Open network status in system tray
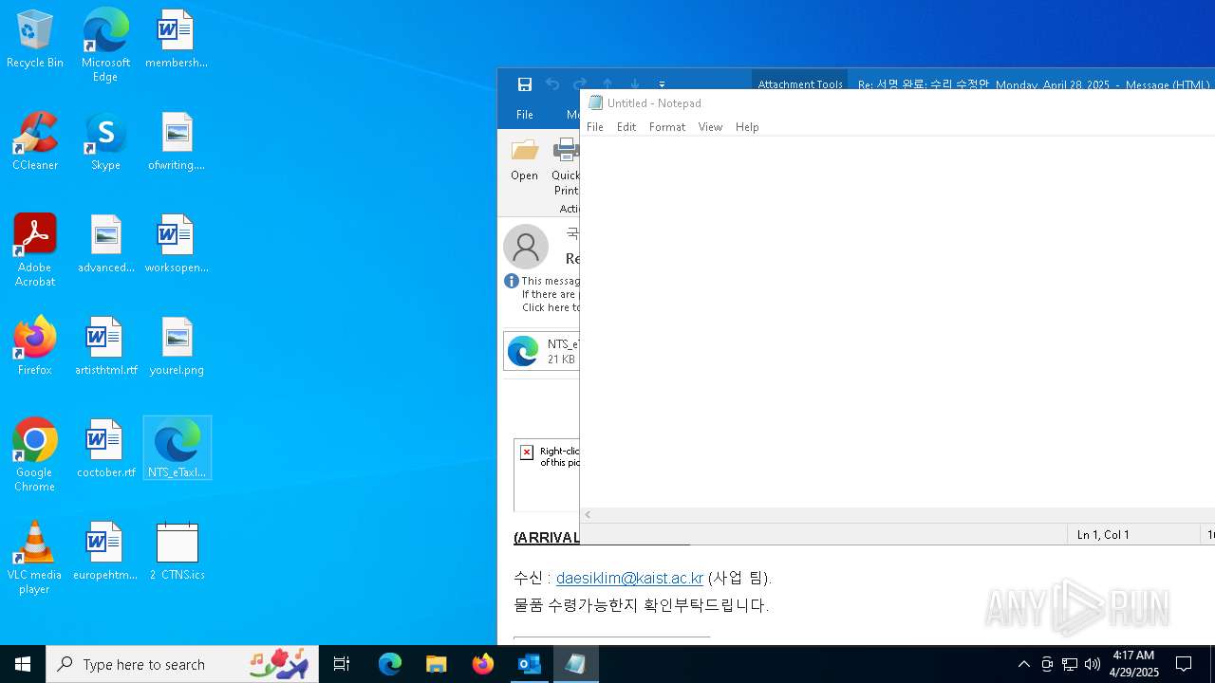 [x=1070, y=664]
